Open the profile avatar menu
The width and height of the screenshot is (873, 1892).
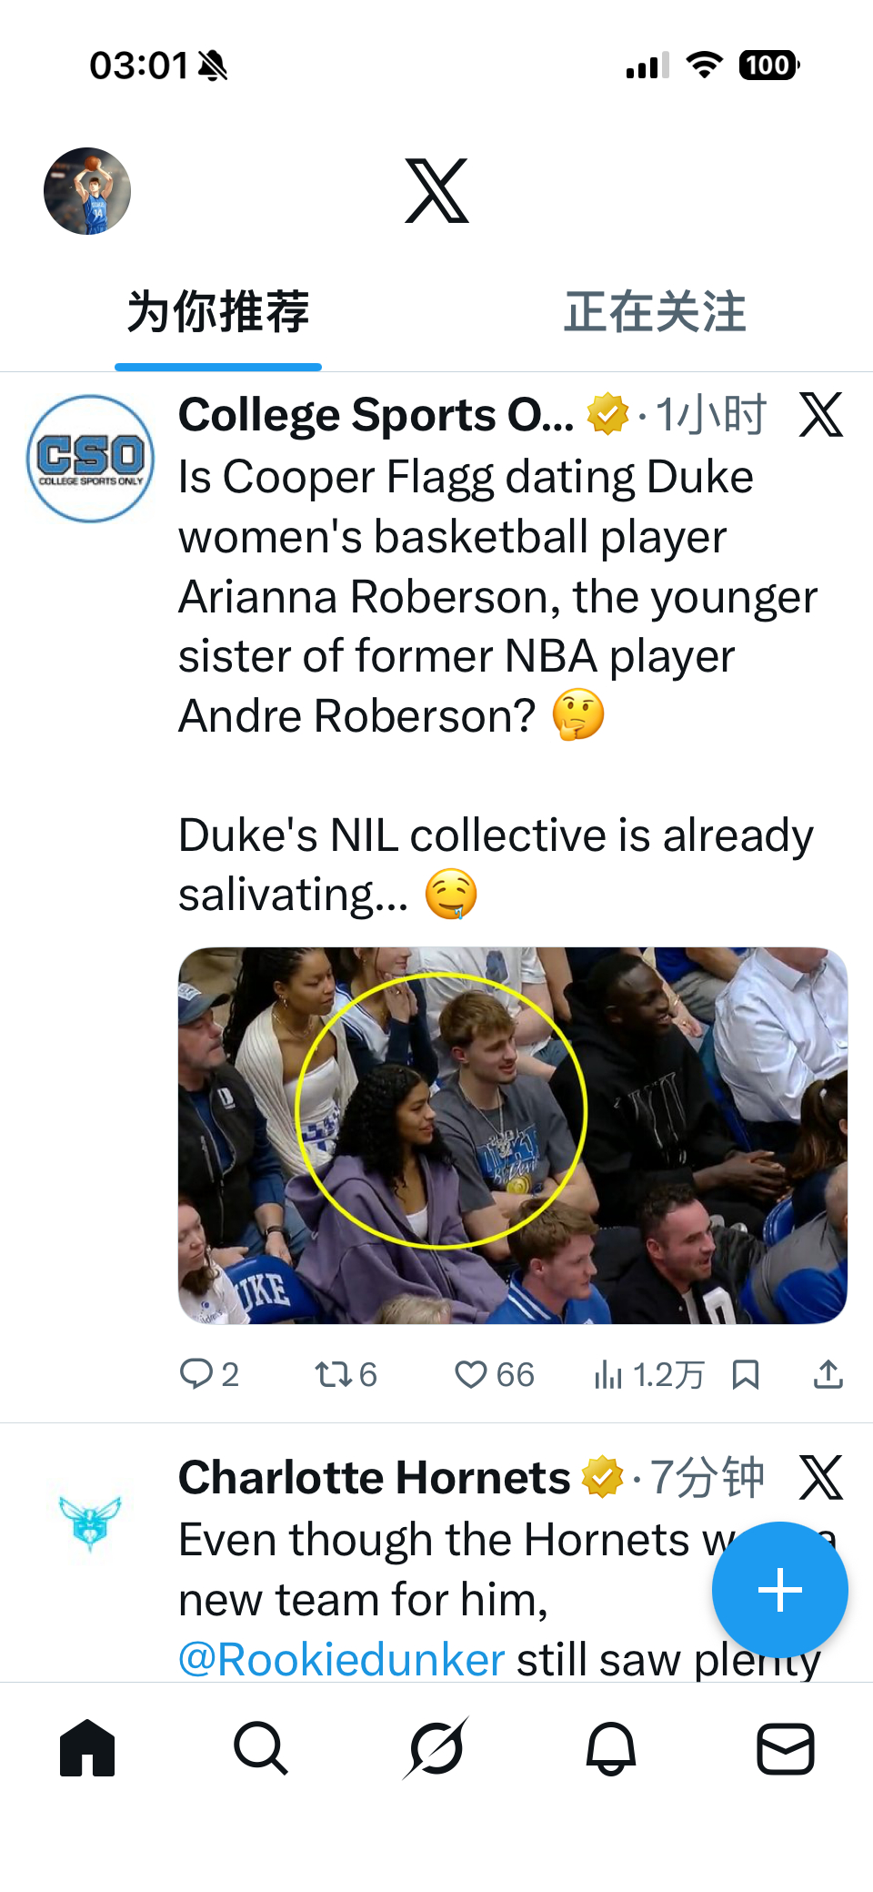pyautogui.click(x=87, y=191)
